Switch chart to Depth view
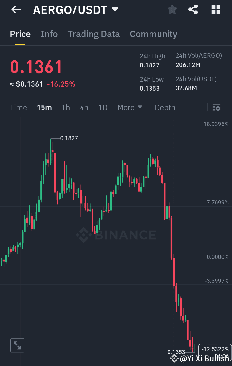This screenshot has width=232, height=366. tap(165, 107)
